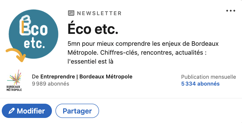The width and height of the screenshot is (242, 123).
Task: Click the "l'essentiel est là" description line
Action: click(x=90, y=61)
